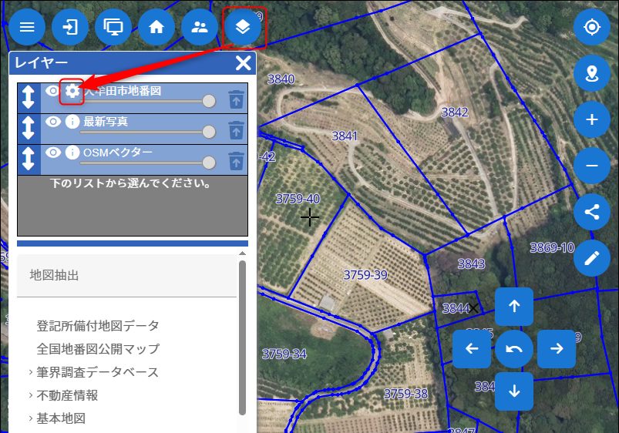This screenshot has width=619, height=433.
Task: Pan the map left with arrow
Action: pos(472,348)
